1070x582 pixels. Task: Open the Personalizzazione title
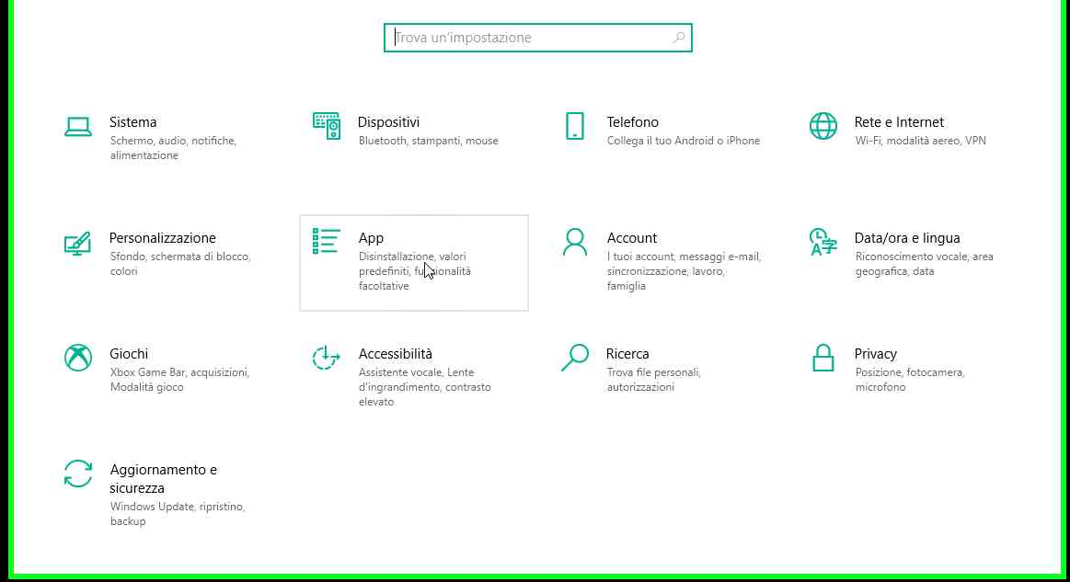[163, 238]
